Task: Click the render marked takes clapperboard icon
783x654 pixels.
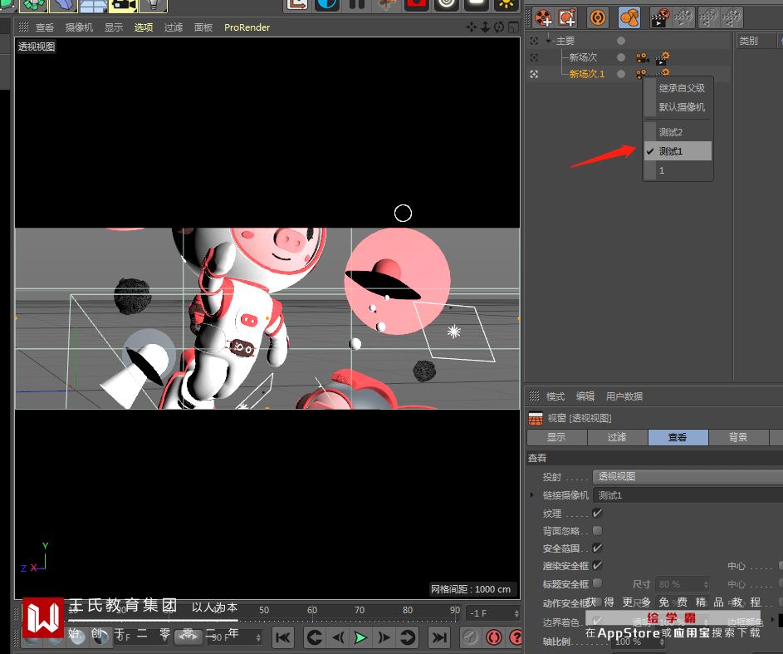Action: tap(660, 18)
